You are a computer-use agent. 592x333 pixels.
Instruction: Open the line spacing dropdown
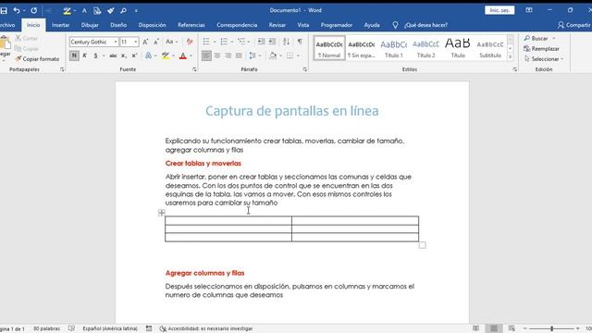tap(260, 55)
